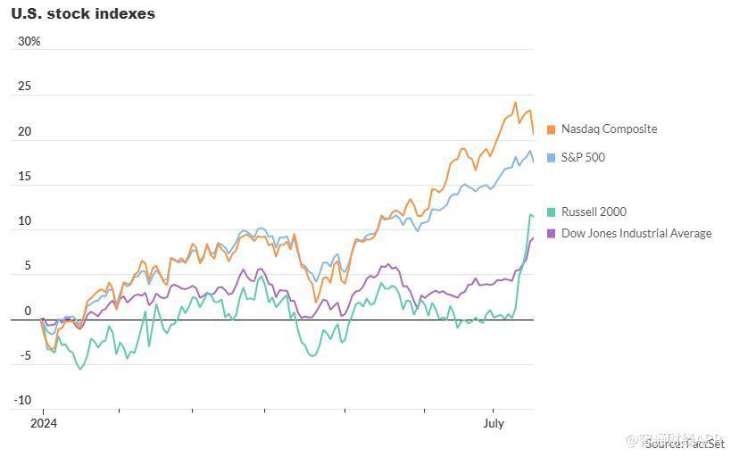731x457 pixels.
Task: Click the 10 y-axis label
Action: click(x=24, y=221)
